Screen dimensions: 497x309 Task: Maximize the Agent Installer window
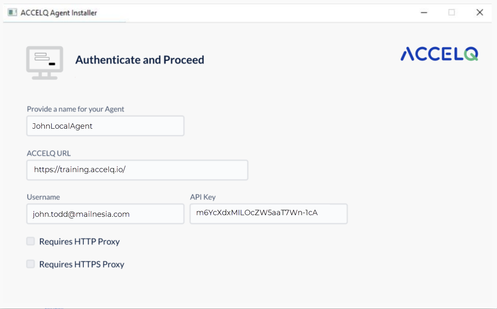452,13
